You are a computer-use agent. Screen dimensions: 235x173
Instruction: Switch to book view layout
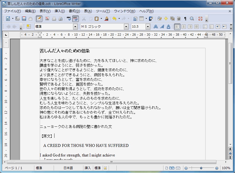(x=178, y=168)
